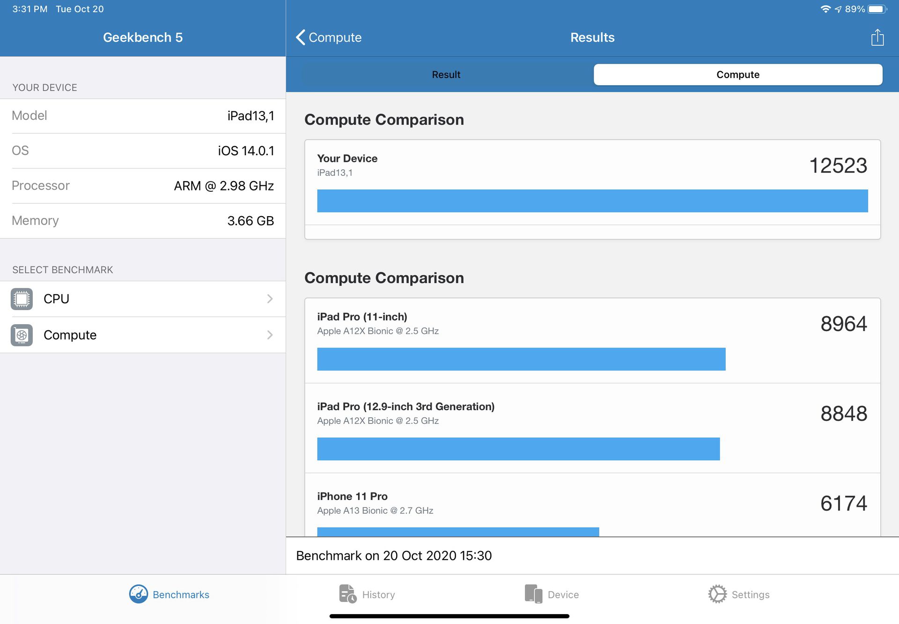The height and width of the screenshot is (624, 899).
Task: Expand the Compute benchmark row chevron
Action: pos(270,335)
